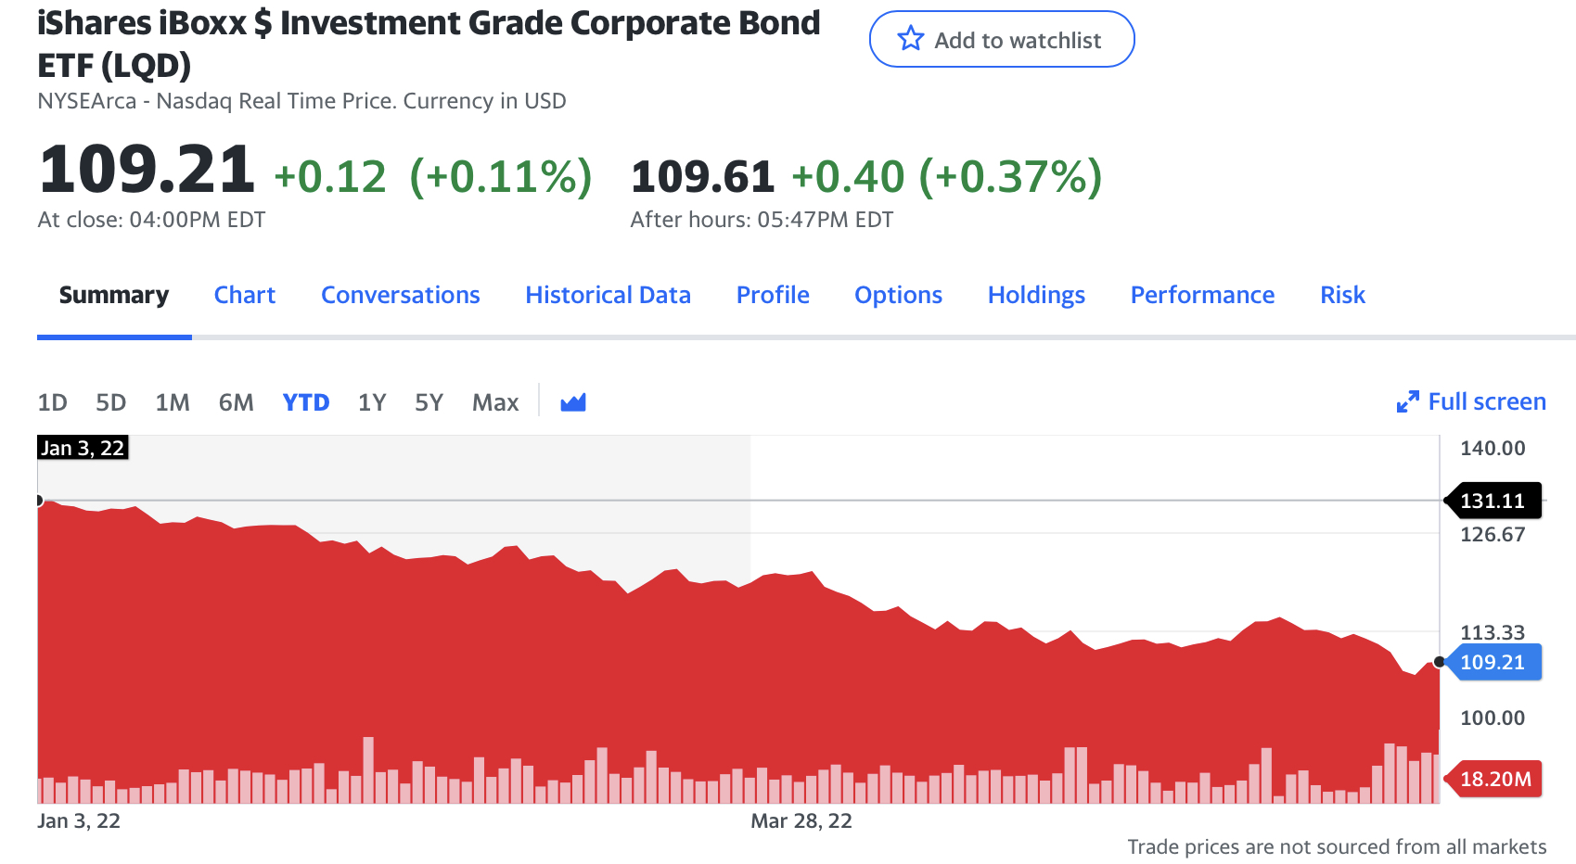Set chart range to 1M

point(173,402)
